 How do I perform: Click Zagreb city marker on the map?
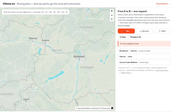click(26, 102)
